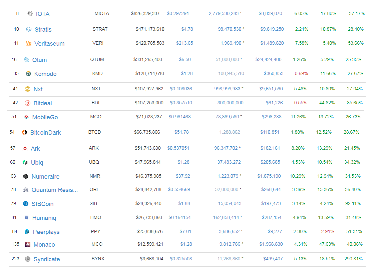
Task: Click the IOTA coin logo icon
Action: click(30, 14)
